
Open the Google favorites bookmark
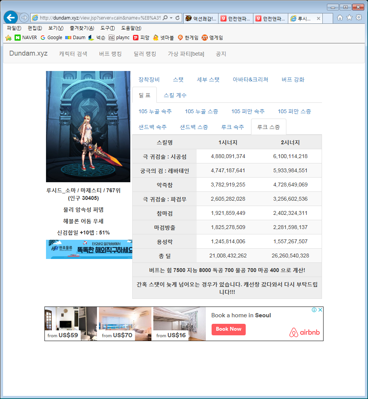(x=51, y=38)
